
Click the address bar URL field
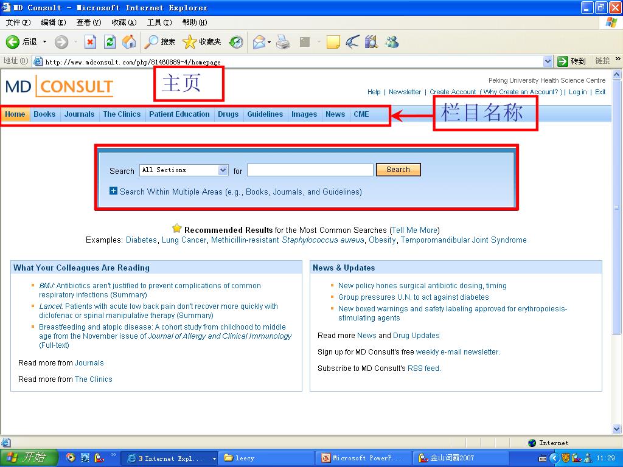288,61
